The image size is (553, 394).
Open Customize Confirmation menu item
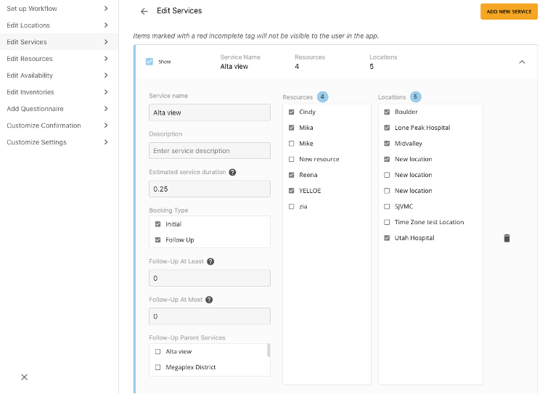59,126
